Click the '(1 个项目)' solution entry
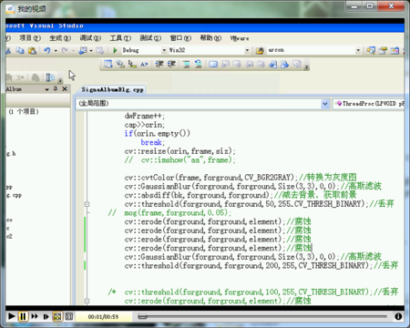The width and height of the screenshot is (410, 328). [x=24, y=112]
